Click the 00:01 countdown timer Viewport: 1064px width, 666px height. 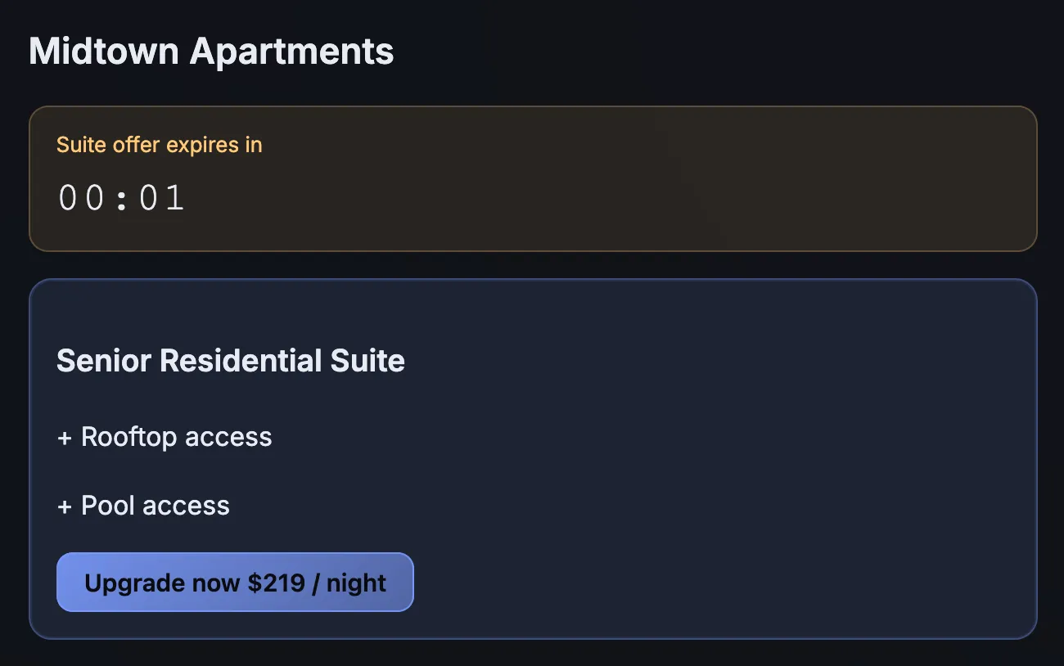[120, 196]
